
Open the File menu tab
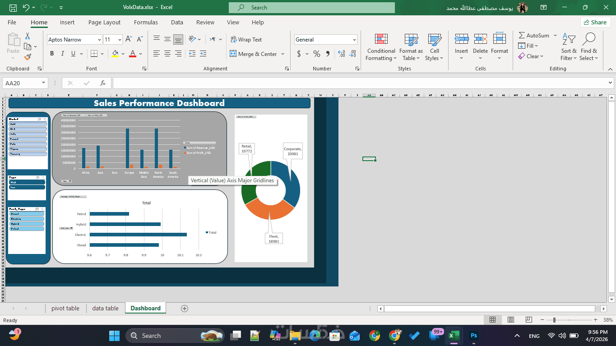[12, 22]
